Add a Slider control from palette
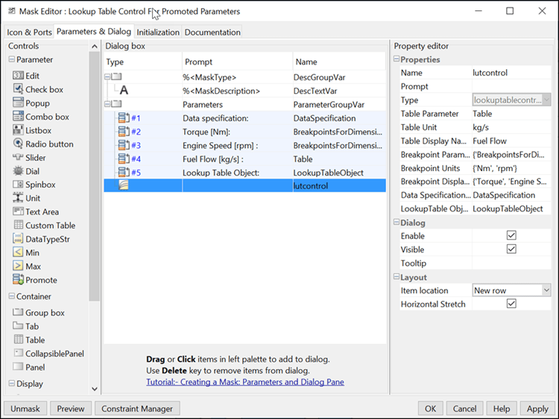 pos(29,157)
